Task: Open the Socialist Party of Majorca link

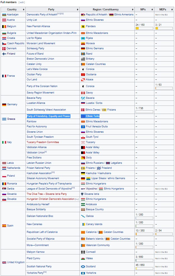Action: (41, 239)
